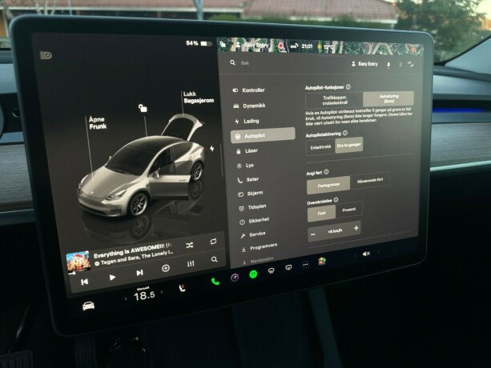Show info for Autopilot-funksjoner
The width and height of the screenshot is (491, 368).
348,87
